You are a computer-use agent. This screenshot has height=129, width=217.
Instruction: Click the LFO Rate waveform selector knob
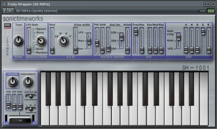click(40, 41)
